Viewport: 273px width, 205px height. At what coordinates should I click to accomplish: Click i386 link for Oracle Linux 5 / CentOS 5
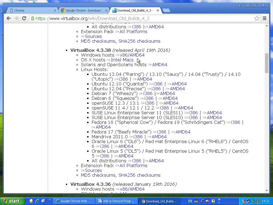tap(105, 156)
